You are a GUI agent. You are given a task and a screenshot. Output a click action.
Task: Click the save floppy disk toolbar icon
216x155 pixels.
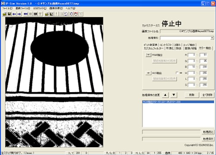pyautogui.click(x=10, y=14)
